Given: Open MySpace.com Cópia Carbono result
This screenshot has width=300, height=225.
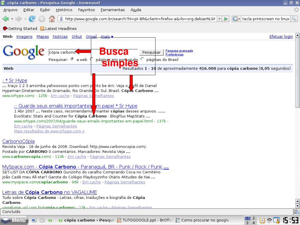Looking at the screenshot, I should pos(86,167).
